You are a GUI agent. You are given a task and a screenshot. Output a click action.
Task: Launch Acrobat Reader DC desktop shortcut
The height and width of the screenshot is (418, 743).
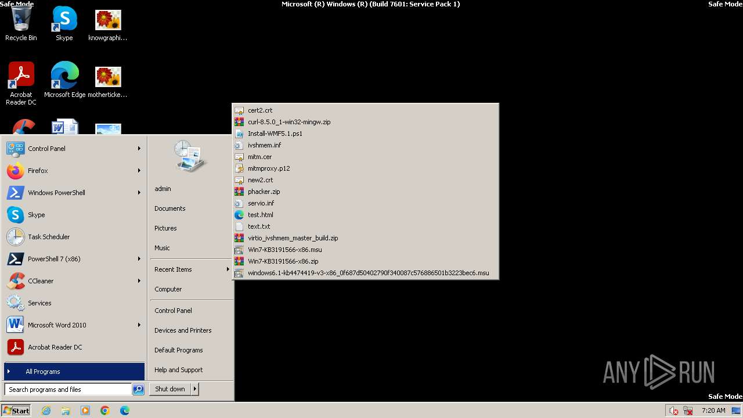pos(21,83)
